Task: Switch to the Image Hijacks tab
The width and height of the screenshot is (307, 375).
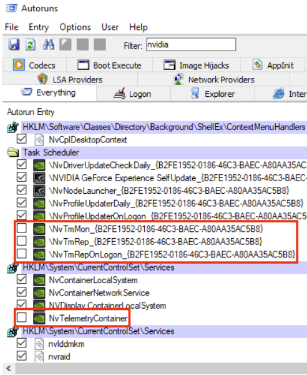Action: point(196,65)
